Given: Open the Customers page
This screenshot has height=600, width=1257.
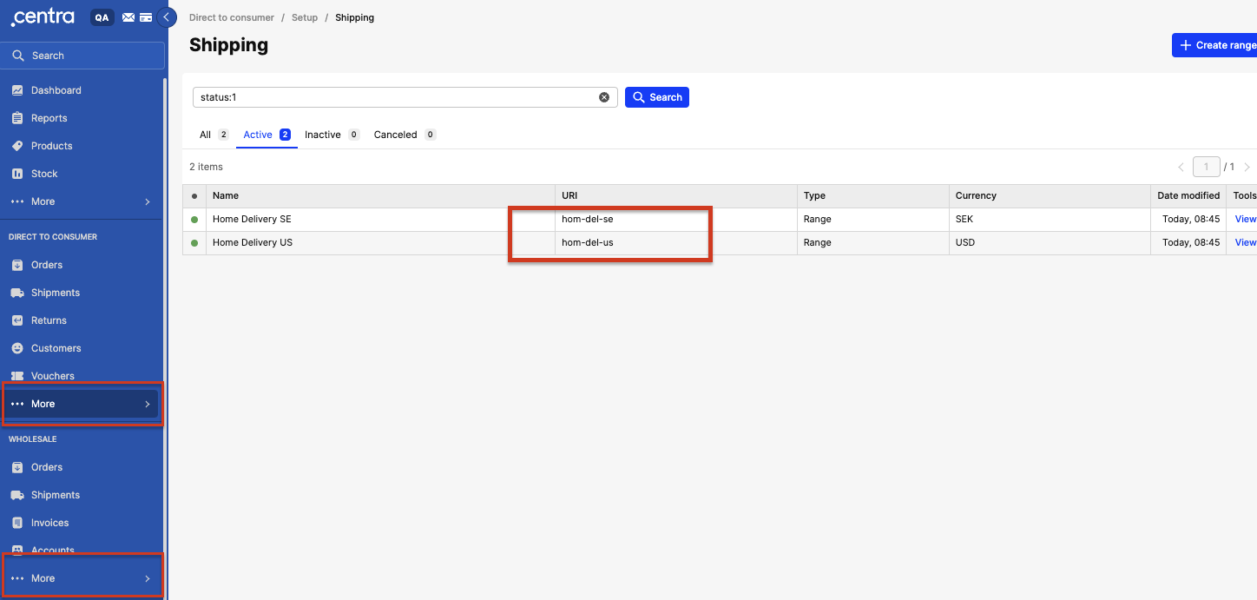Looking at the screenshot, I should (x=56, y=348).
